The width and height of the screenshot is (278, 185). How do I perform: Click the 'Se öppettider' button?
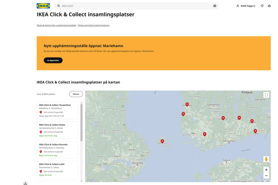coord(53,60)
